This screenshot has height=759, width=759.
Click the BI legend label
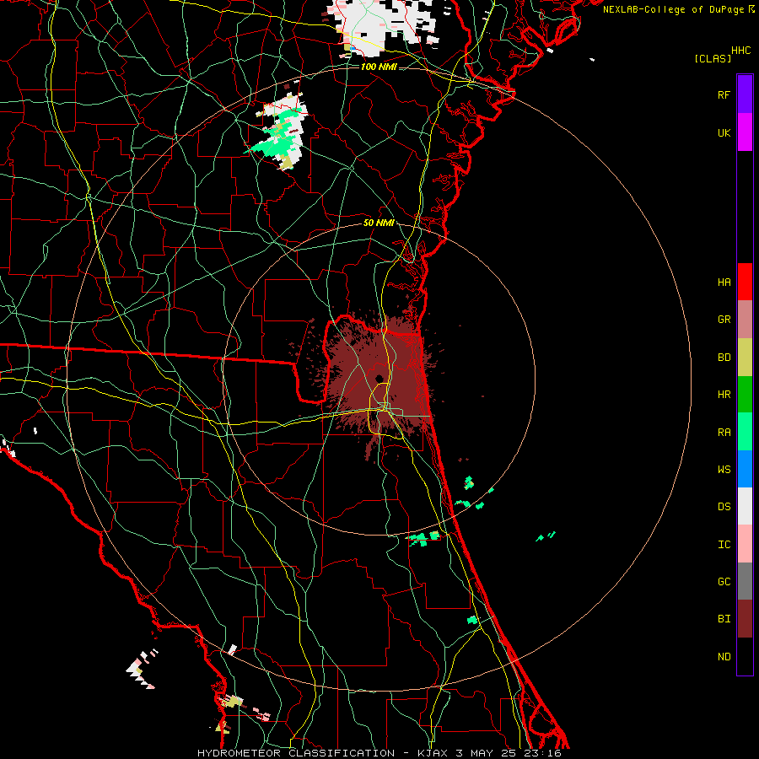724,619
